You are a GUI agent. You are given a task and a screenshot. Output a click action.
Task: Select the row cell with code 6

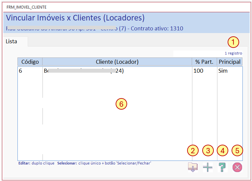[x=30, y=71]
